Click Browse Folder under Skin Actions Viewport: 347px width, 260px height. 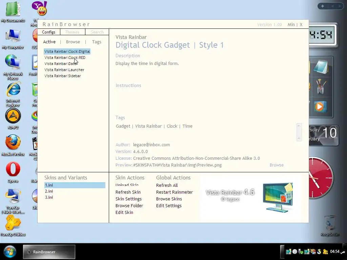(129, 205)
